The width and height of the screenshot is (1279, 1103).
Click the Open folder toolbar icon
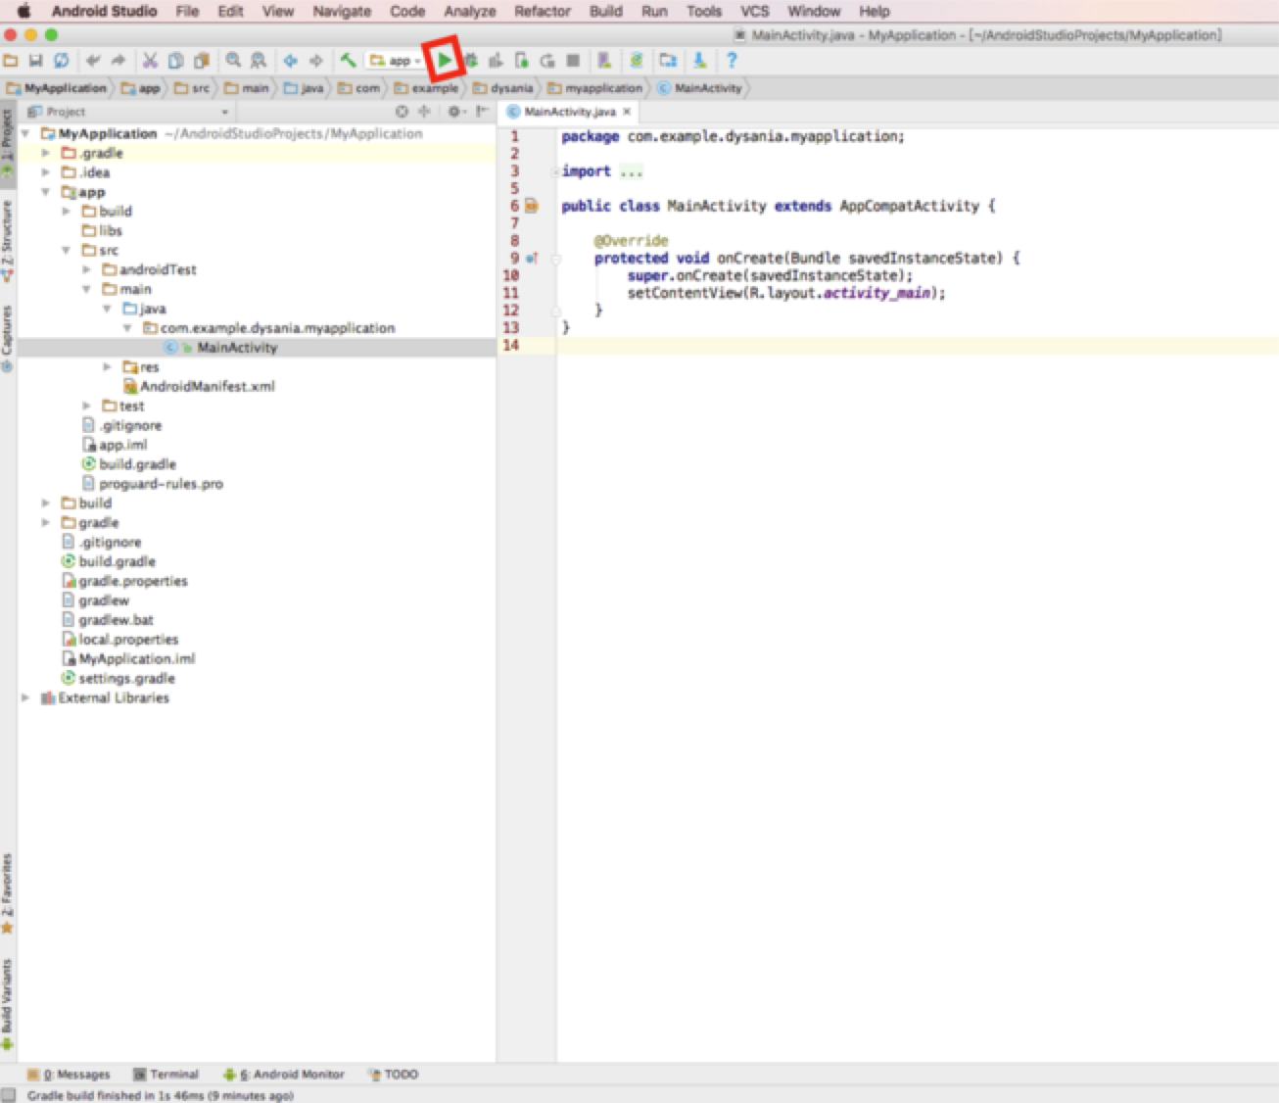tap(11, 61)
